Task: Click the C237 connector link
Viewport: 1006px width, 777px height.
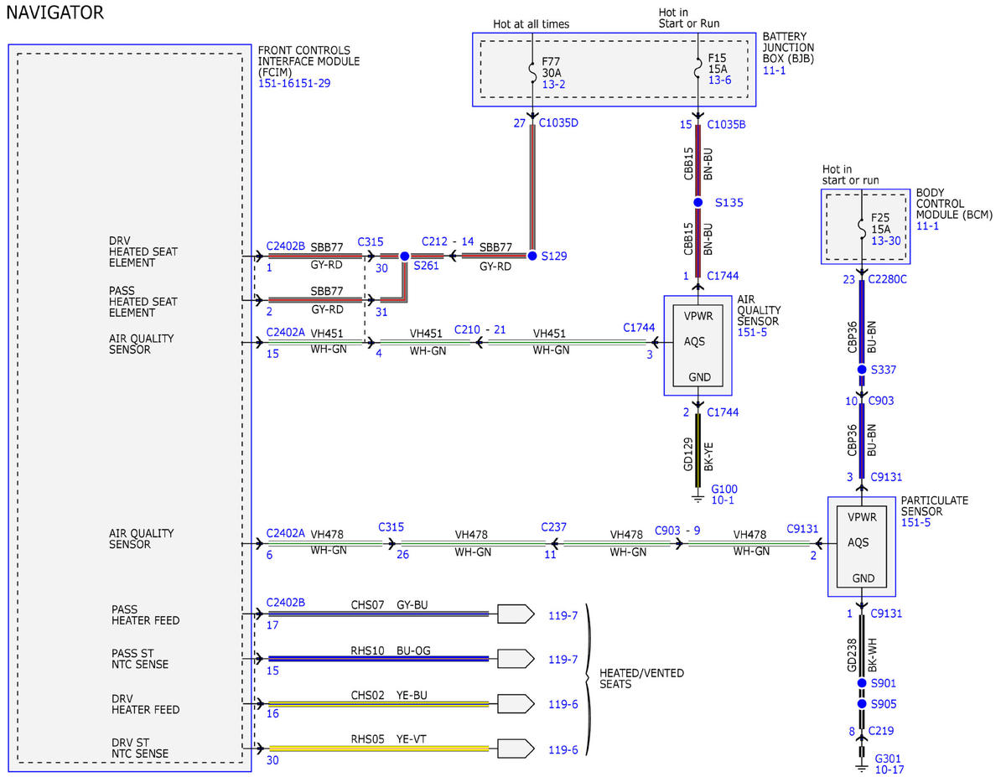Action: pyautogui.click(x=553, y=527)
